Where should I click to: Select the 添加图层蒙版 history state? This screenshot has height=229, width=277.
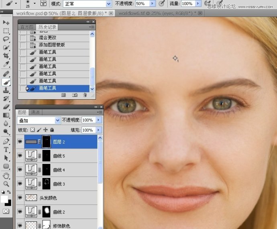pos(52,45)
